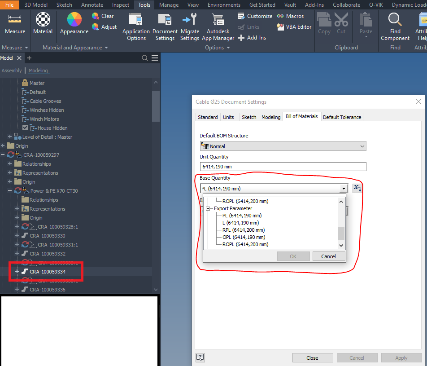This screenshot has height=366, width=427.
Task: Click the search icon in the Model browser
Action: point(144,58)
